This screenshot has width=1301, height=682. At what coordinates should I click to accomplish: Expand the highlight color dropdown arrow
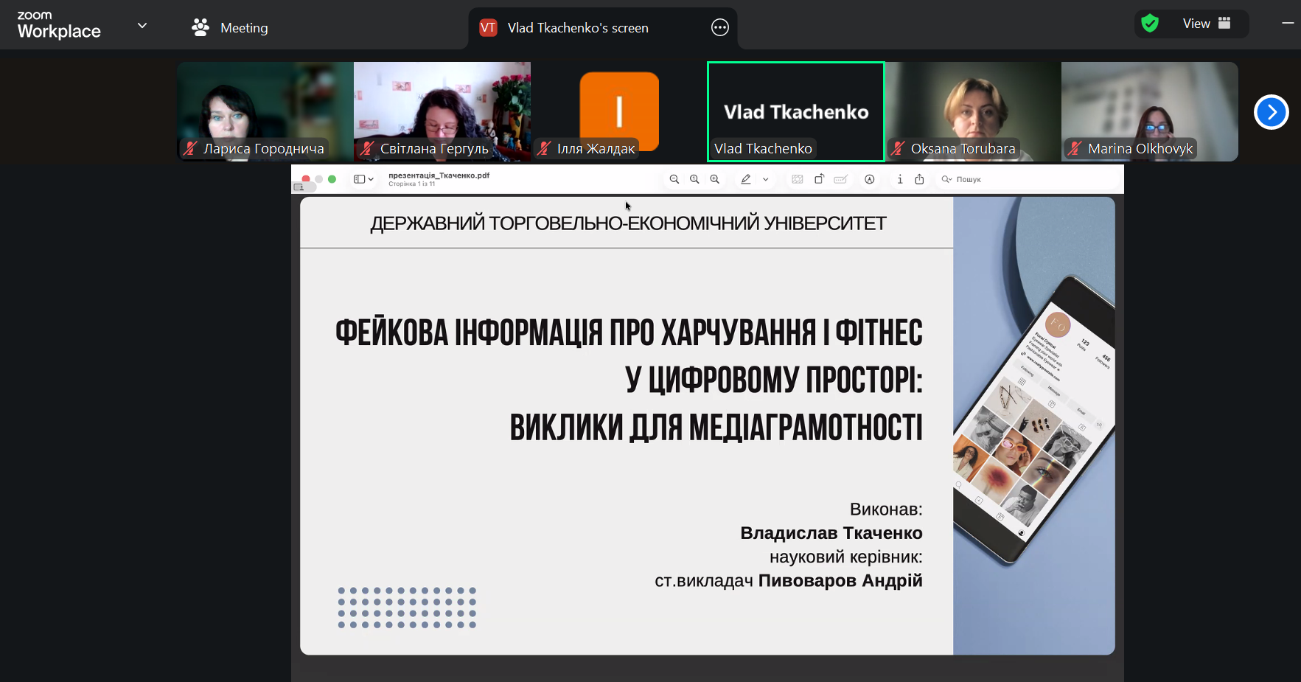766,179
